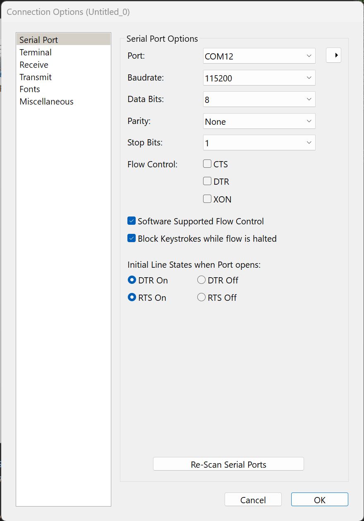
Task: Click the arrow button next to Port
Action: (x=333, y=55)
